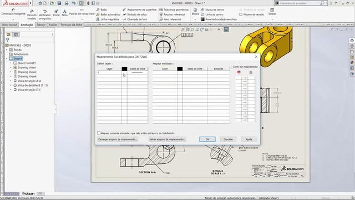Click the SolidWorks colors icon in mapping dialog

tap(239, 72)
